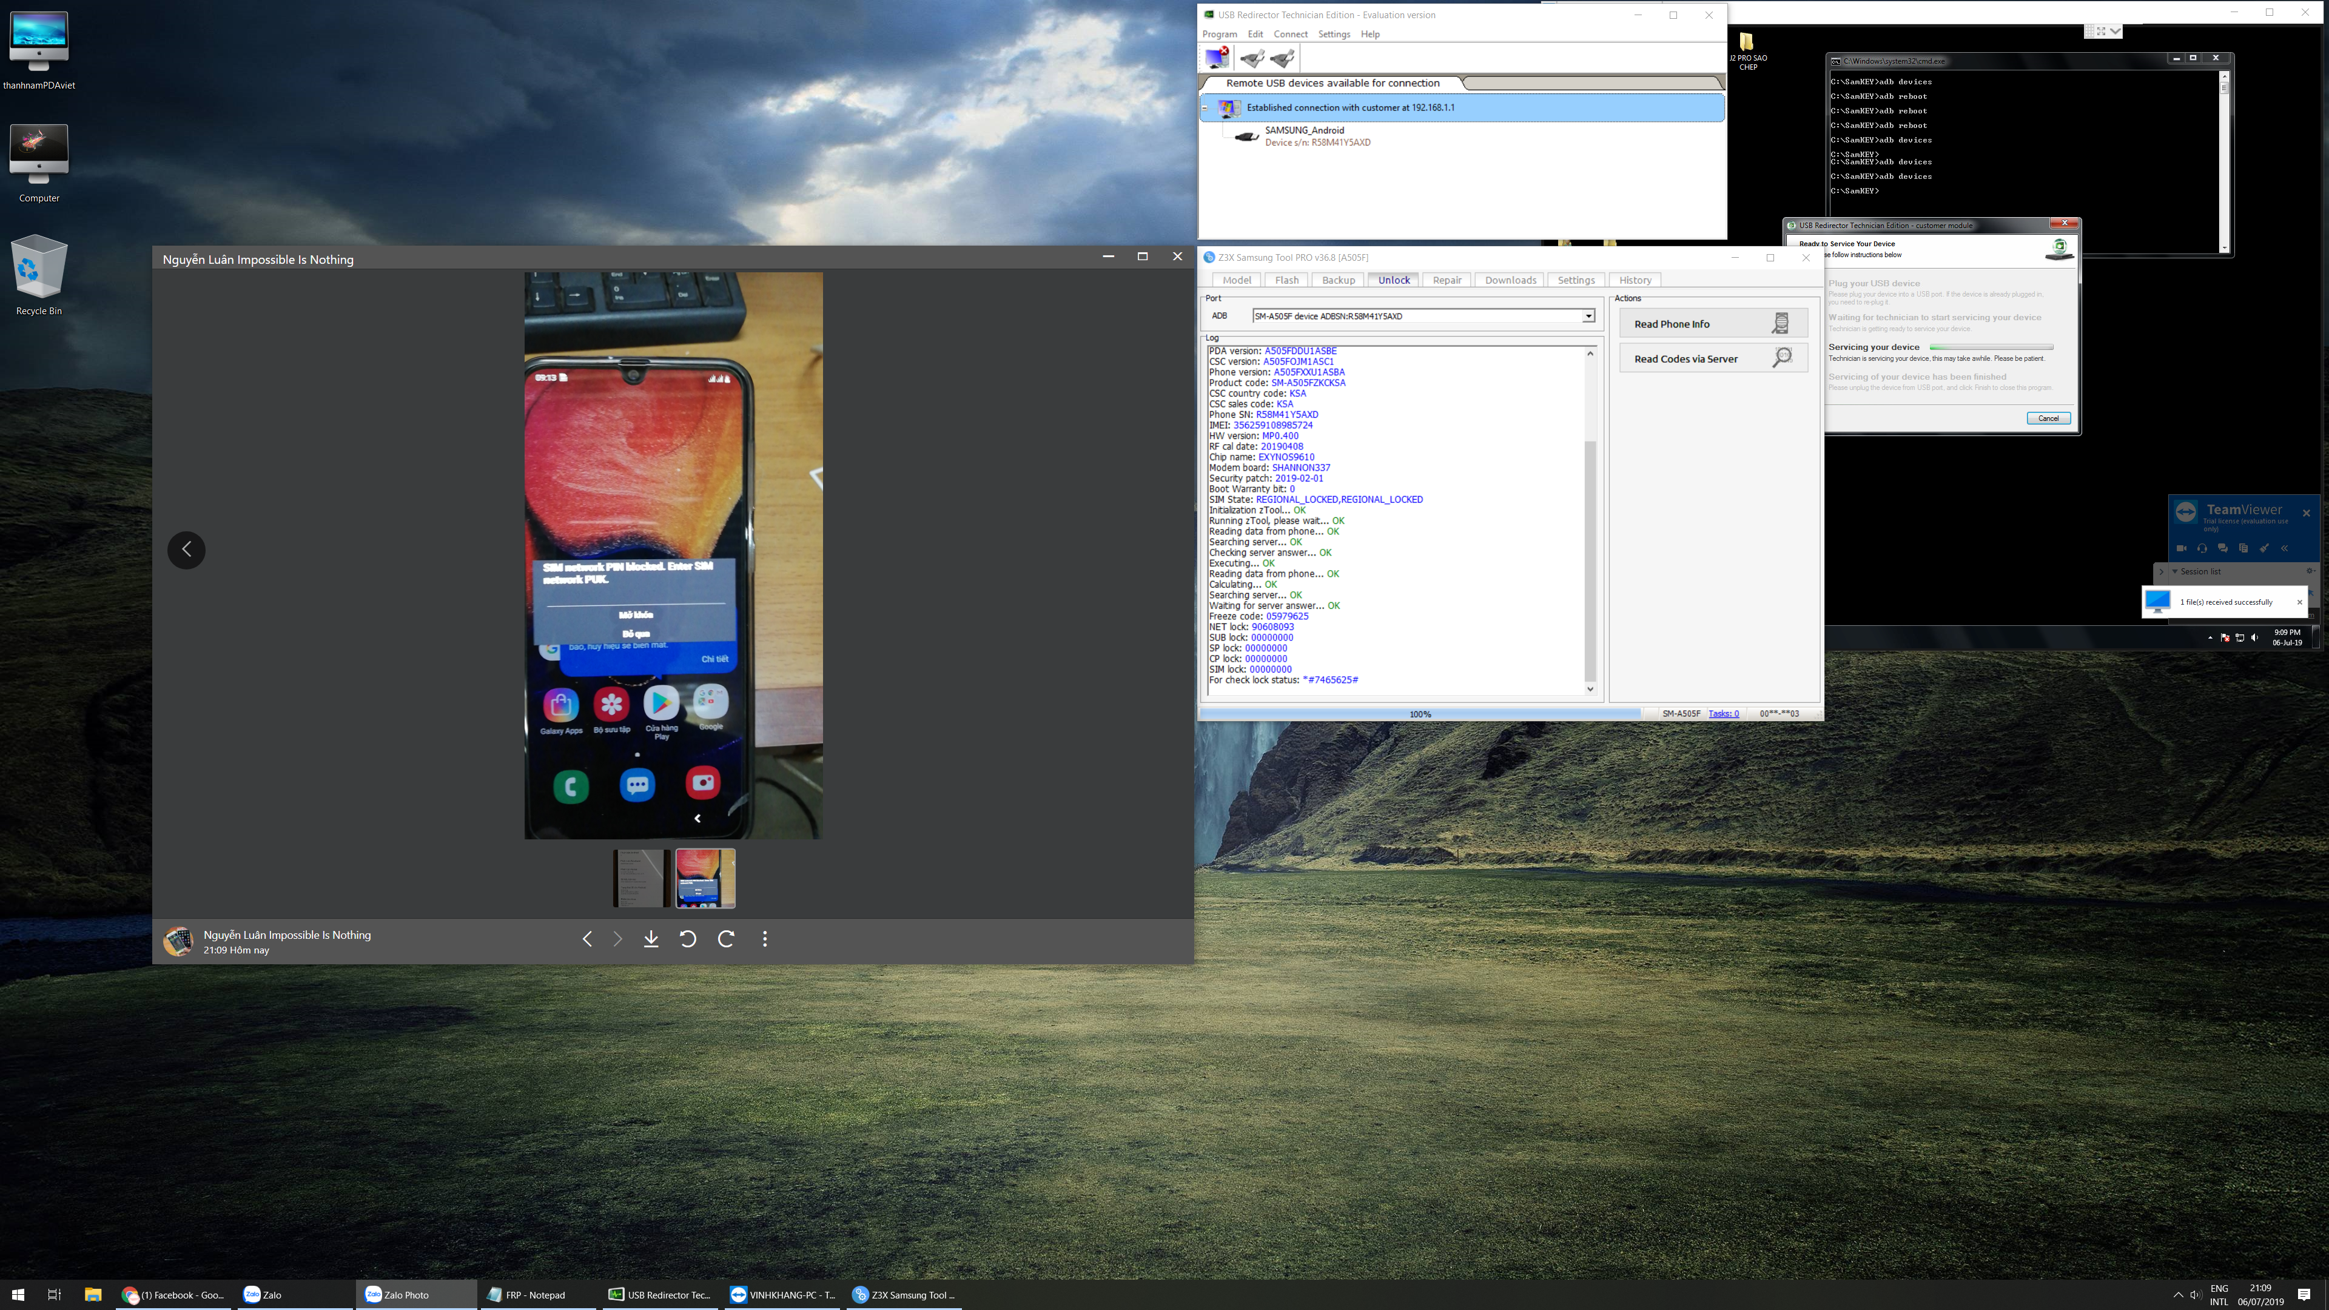The image size is (2329, 1310).
Task: Click Cancel in USB Redirector customer module
Action: pyautogui.click(x=2048, y=418)
